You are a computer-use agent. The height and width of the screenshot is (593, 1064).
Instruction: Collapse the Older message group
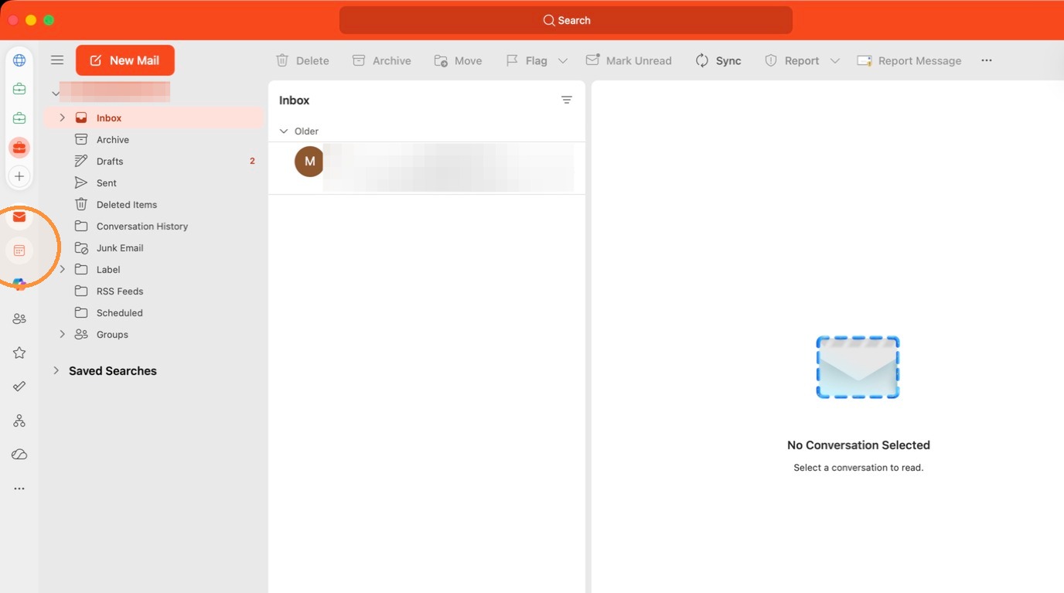pyautogui.click(x=283, y=131)
